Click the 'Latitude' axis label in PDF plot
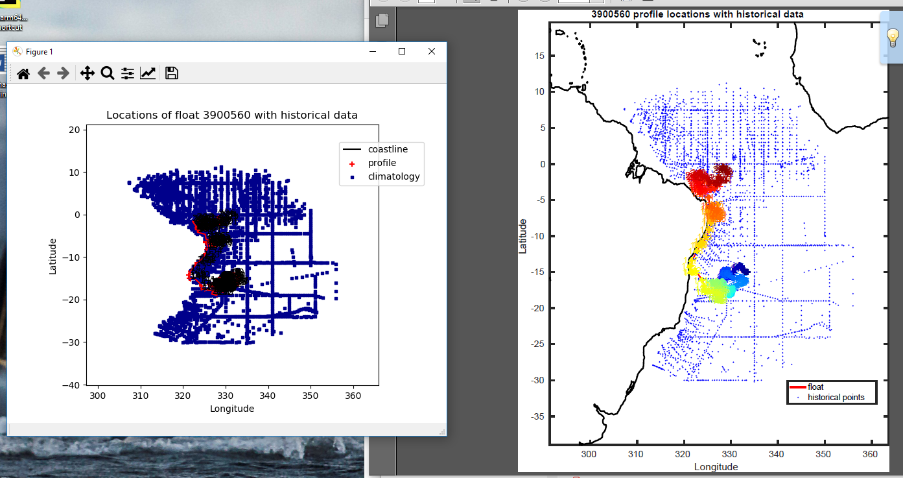 point(522,235)
